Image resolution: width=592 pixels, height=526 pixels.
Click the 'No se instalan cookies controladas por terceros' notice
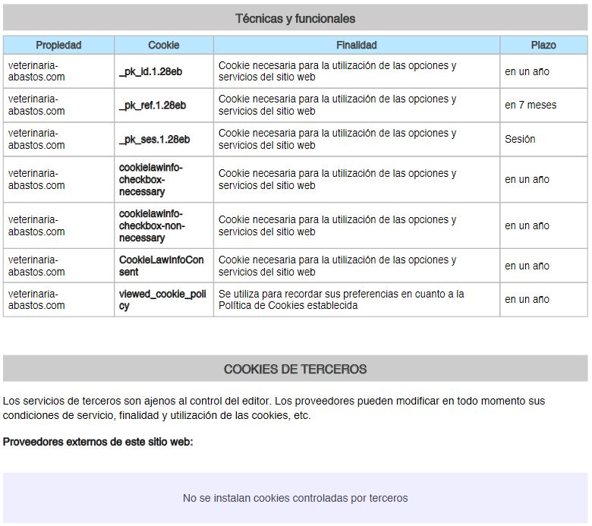[295, 498]
